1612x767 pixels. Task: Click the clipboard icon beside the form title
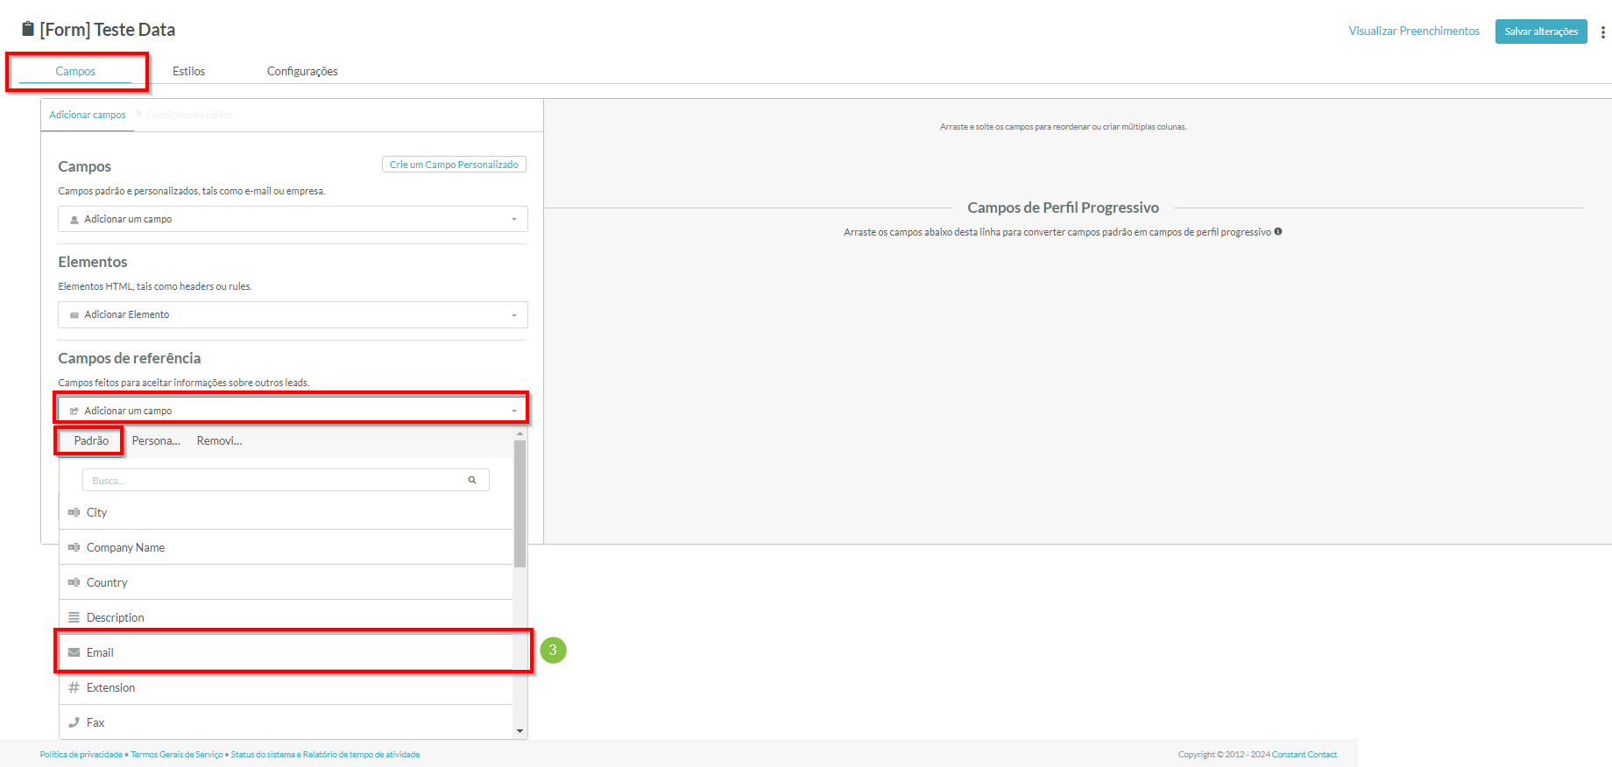pos(28,29)
